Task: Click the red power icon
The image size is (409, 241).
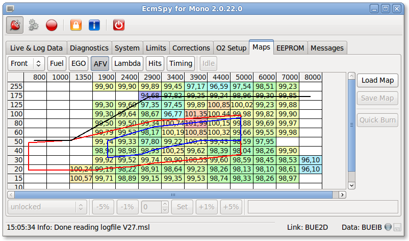Action: [x=119, y=26]
